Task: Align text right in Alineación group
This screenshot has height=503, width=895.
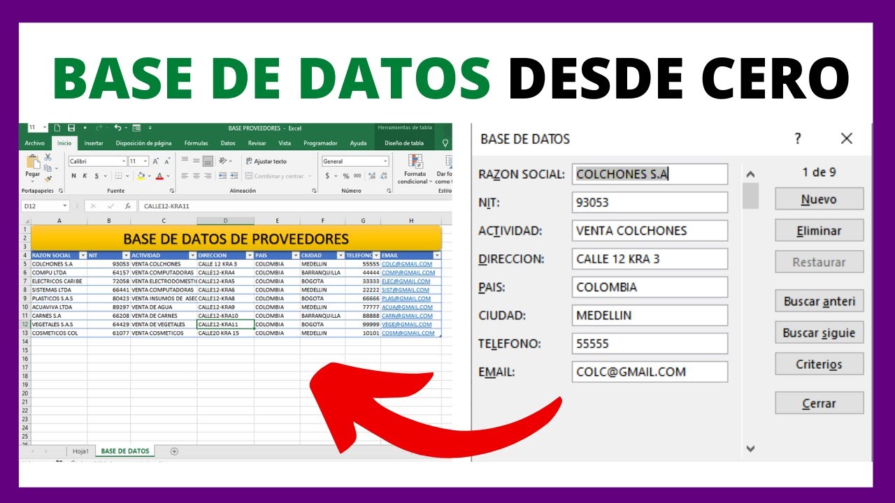Action: pyautogui.click(x=208, y=176)
